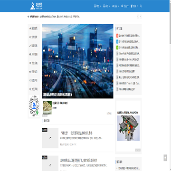
Task: Open 关于我们 in the left sidebar
Action: 33,72
